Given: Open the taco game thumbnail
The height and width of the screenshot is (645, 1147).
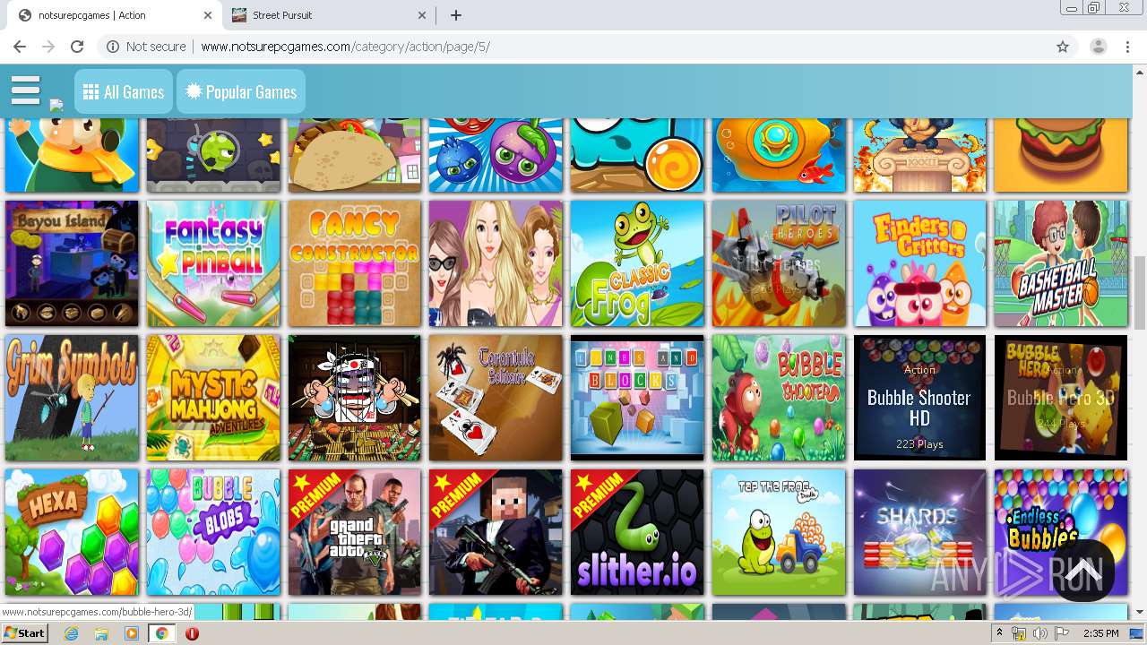Looking at the screenshot, I should click(355, 154).
